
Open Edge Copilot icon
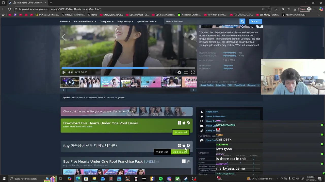pyautogui.click(x=321, y=9)
